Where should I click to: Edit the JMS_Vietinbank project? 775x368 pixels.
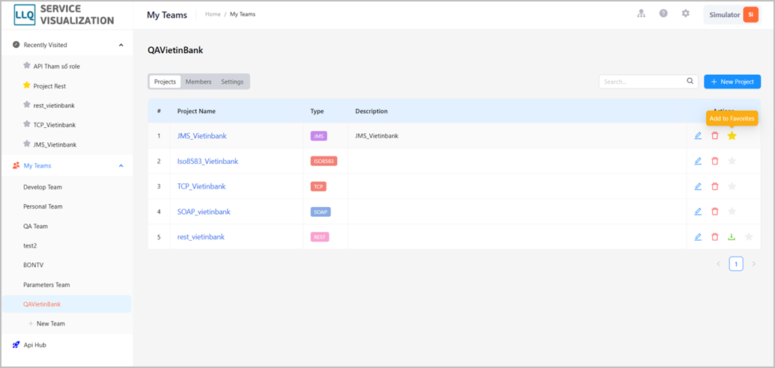click(698, 136)
